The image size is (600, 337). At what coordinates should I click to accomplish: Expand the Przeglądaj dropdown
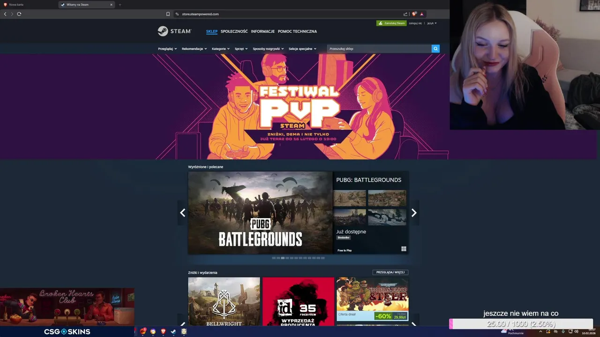(167, 49)
